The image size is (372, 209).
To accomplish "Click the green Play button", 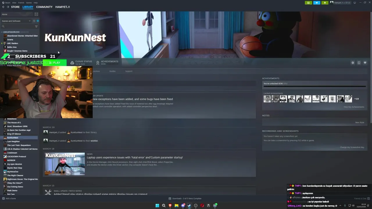I will point(55,63).
